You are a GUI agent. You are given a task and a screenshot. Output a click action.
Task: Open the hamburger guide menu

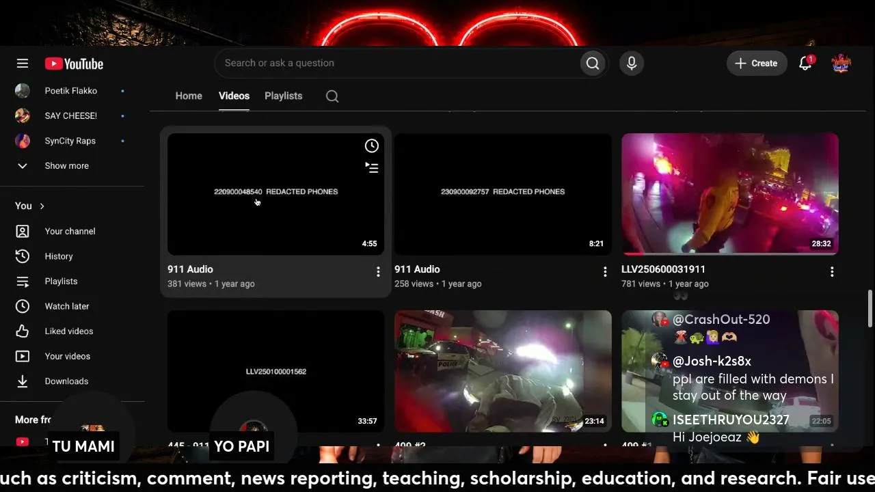(23, 64)
